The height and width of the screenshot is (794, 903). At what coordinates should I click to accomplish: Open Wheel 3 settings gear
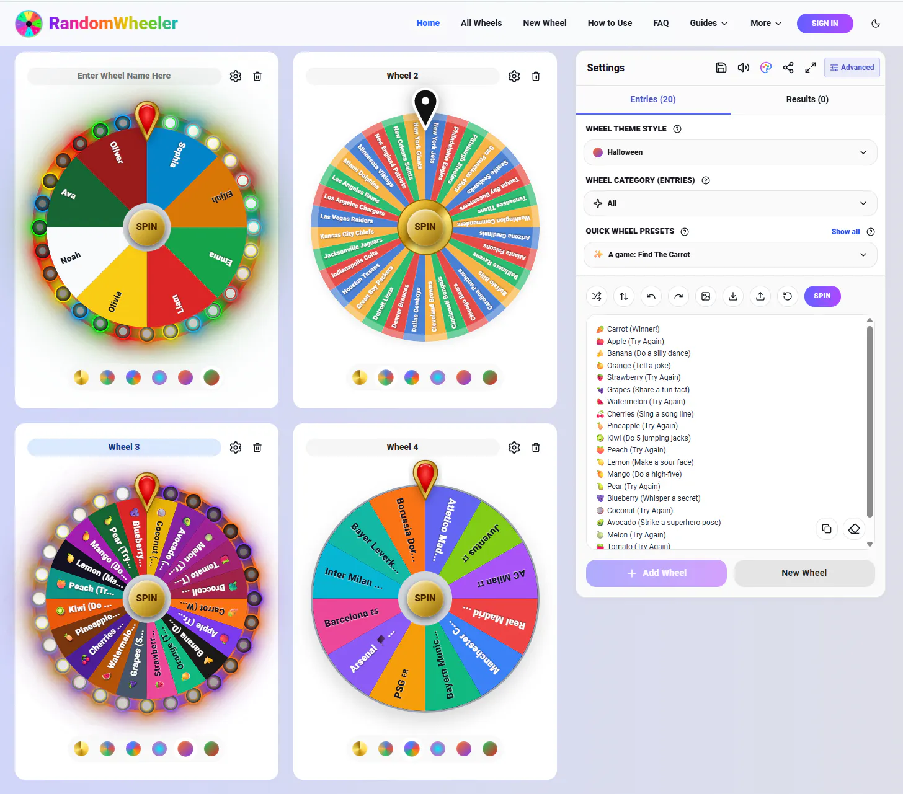(236, 448)
